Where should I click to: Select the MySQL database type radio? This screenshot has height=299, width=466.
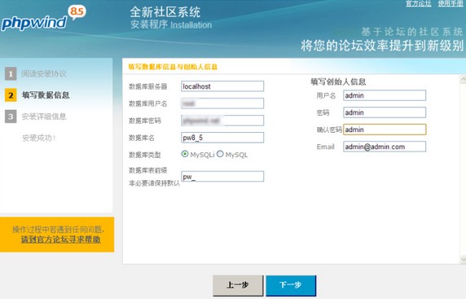pos(220,154)
